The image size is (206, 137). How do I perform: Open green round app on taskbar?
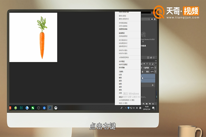(16, 108)
